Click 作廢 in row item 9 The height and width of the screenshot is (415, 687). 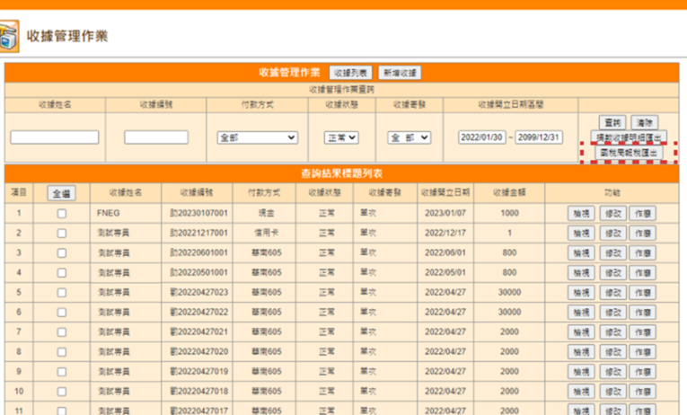pos(643,372)
